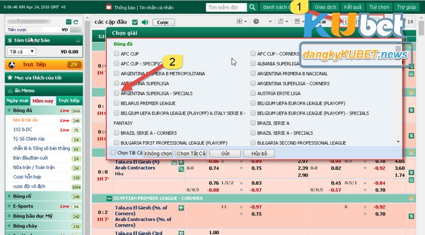Open the kèo & tài xỉu market
Screen dimensions: 425x235
click(x=25, y=120)
